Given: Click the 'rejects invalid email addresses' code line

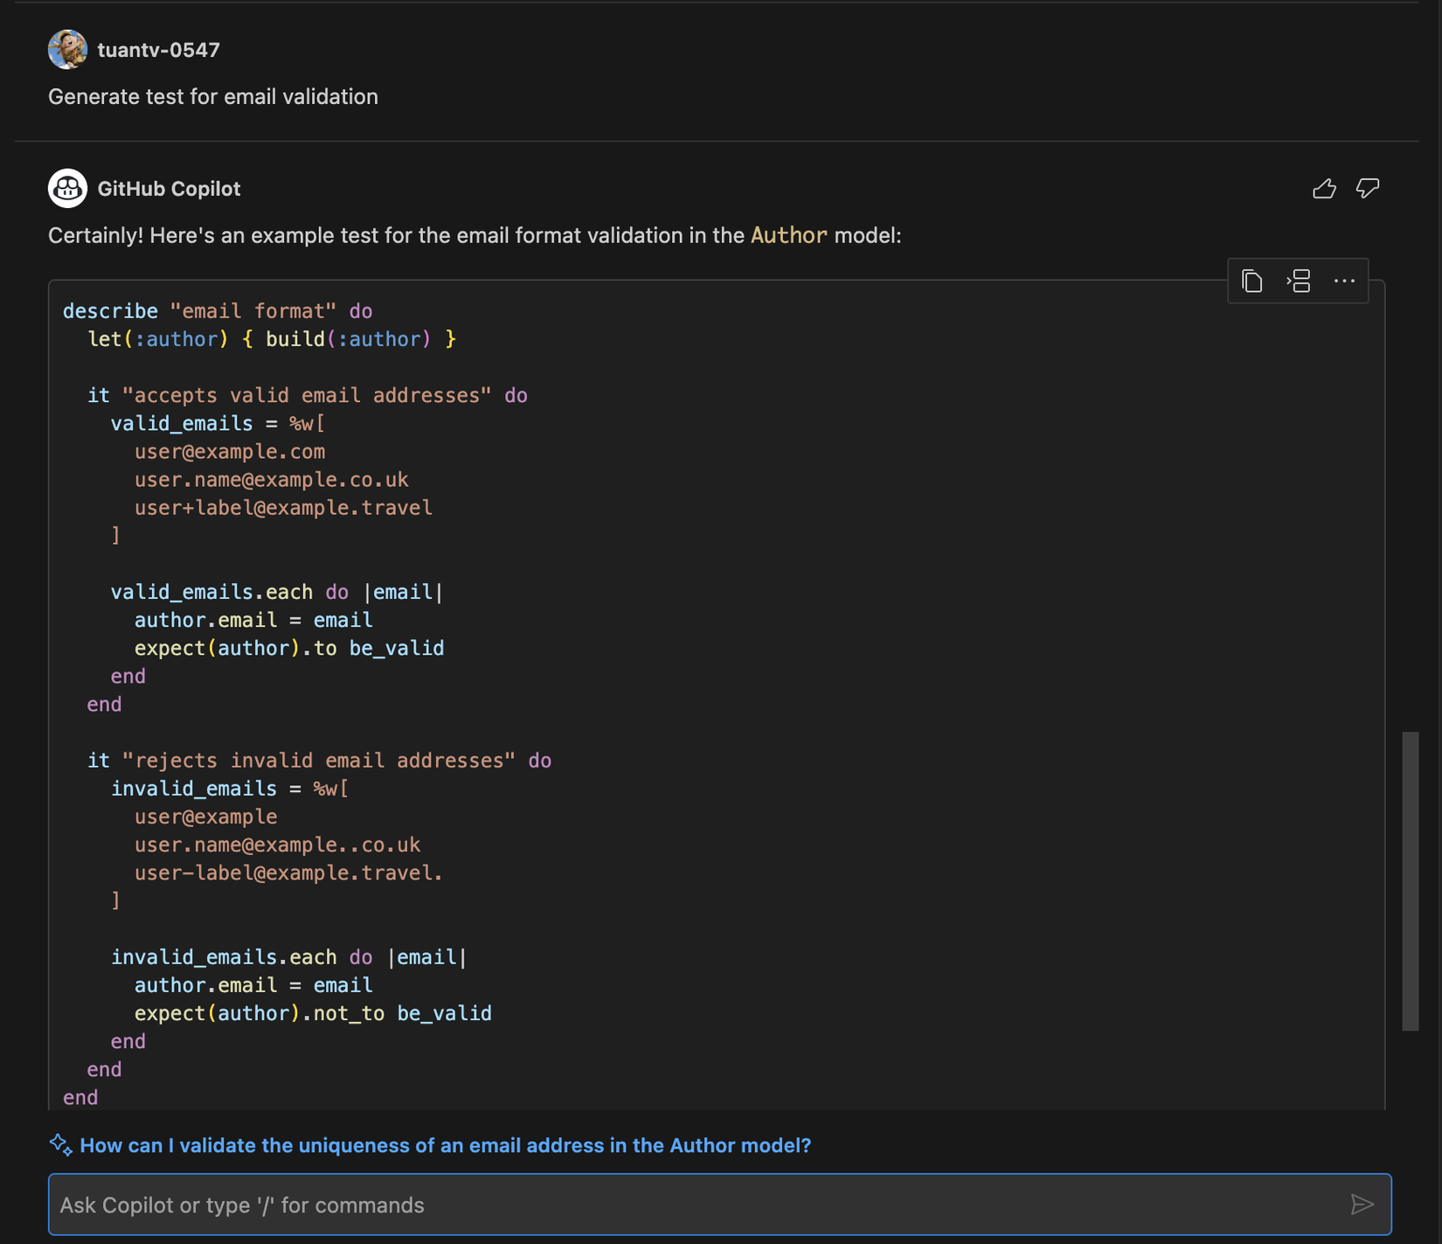Looking at the screenshot, I should click(x=319, y=761).
